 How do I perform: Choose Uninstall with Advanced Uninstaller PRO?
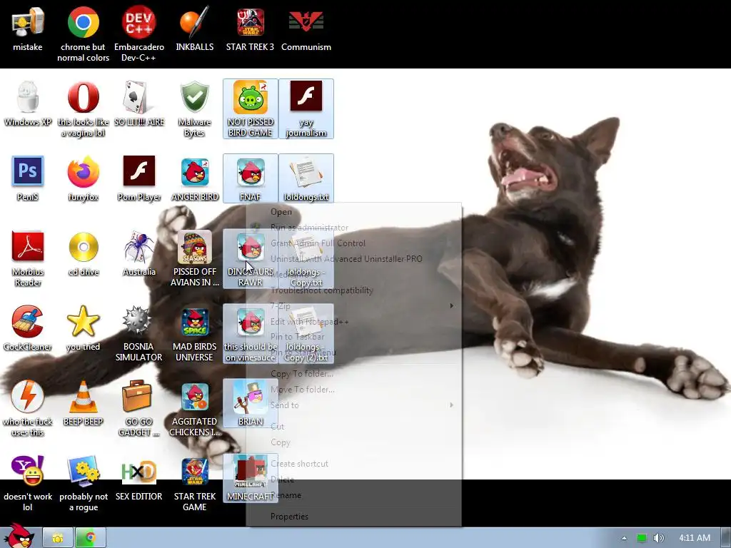[x=354, y=259]
